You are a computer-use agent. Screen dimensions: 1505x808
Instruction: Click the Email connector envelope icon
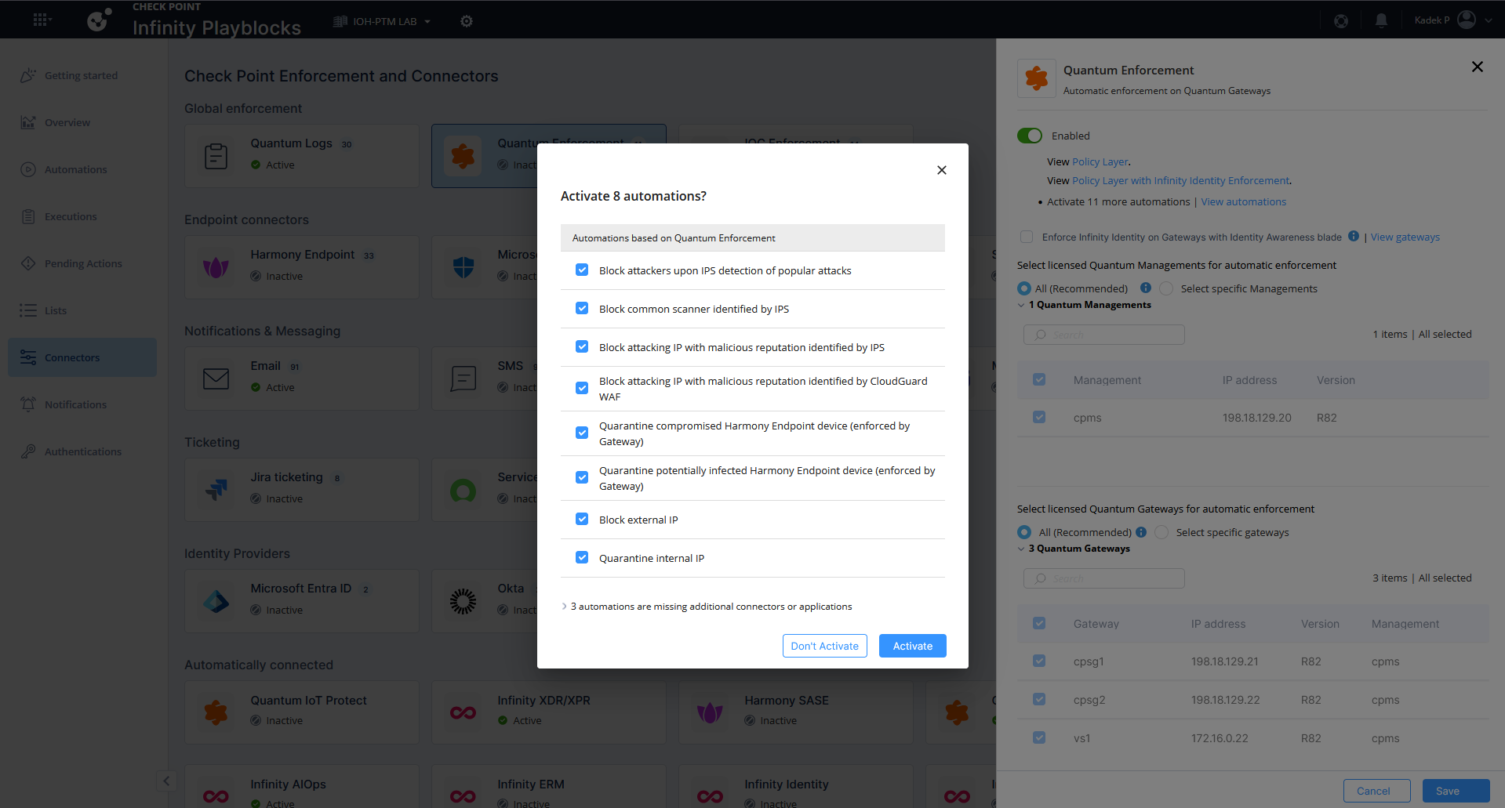[216, 379]
